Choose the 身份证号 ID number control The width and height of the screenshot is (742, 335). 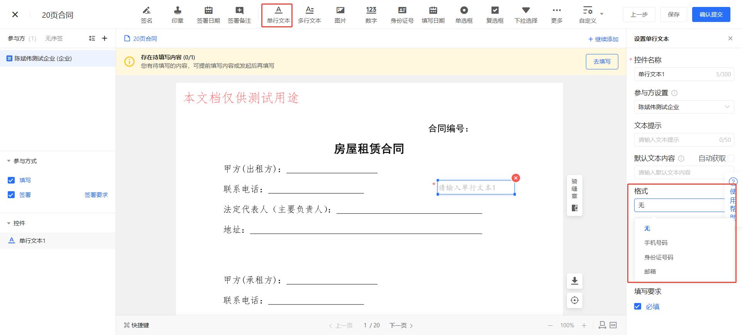pos(402,15)
